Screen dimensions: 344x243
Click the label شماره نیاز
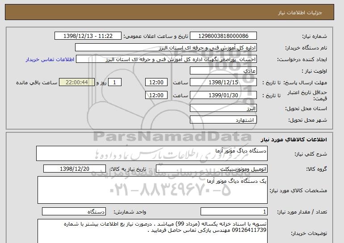(315, 36)
